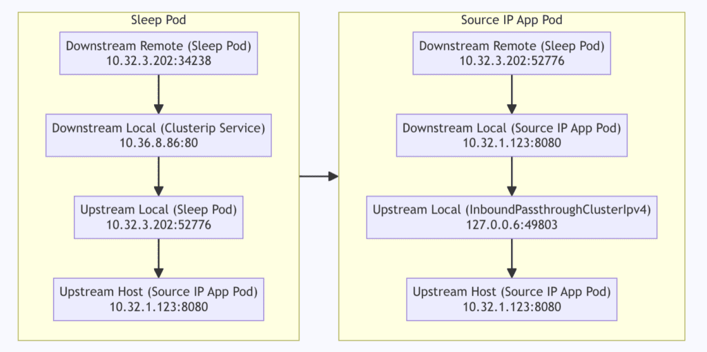The width and height of the screenshot is (707, 352).
Task: Click the 127.0.0.6:49803 address text
Action: click(x=512, y=225)
